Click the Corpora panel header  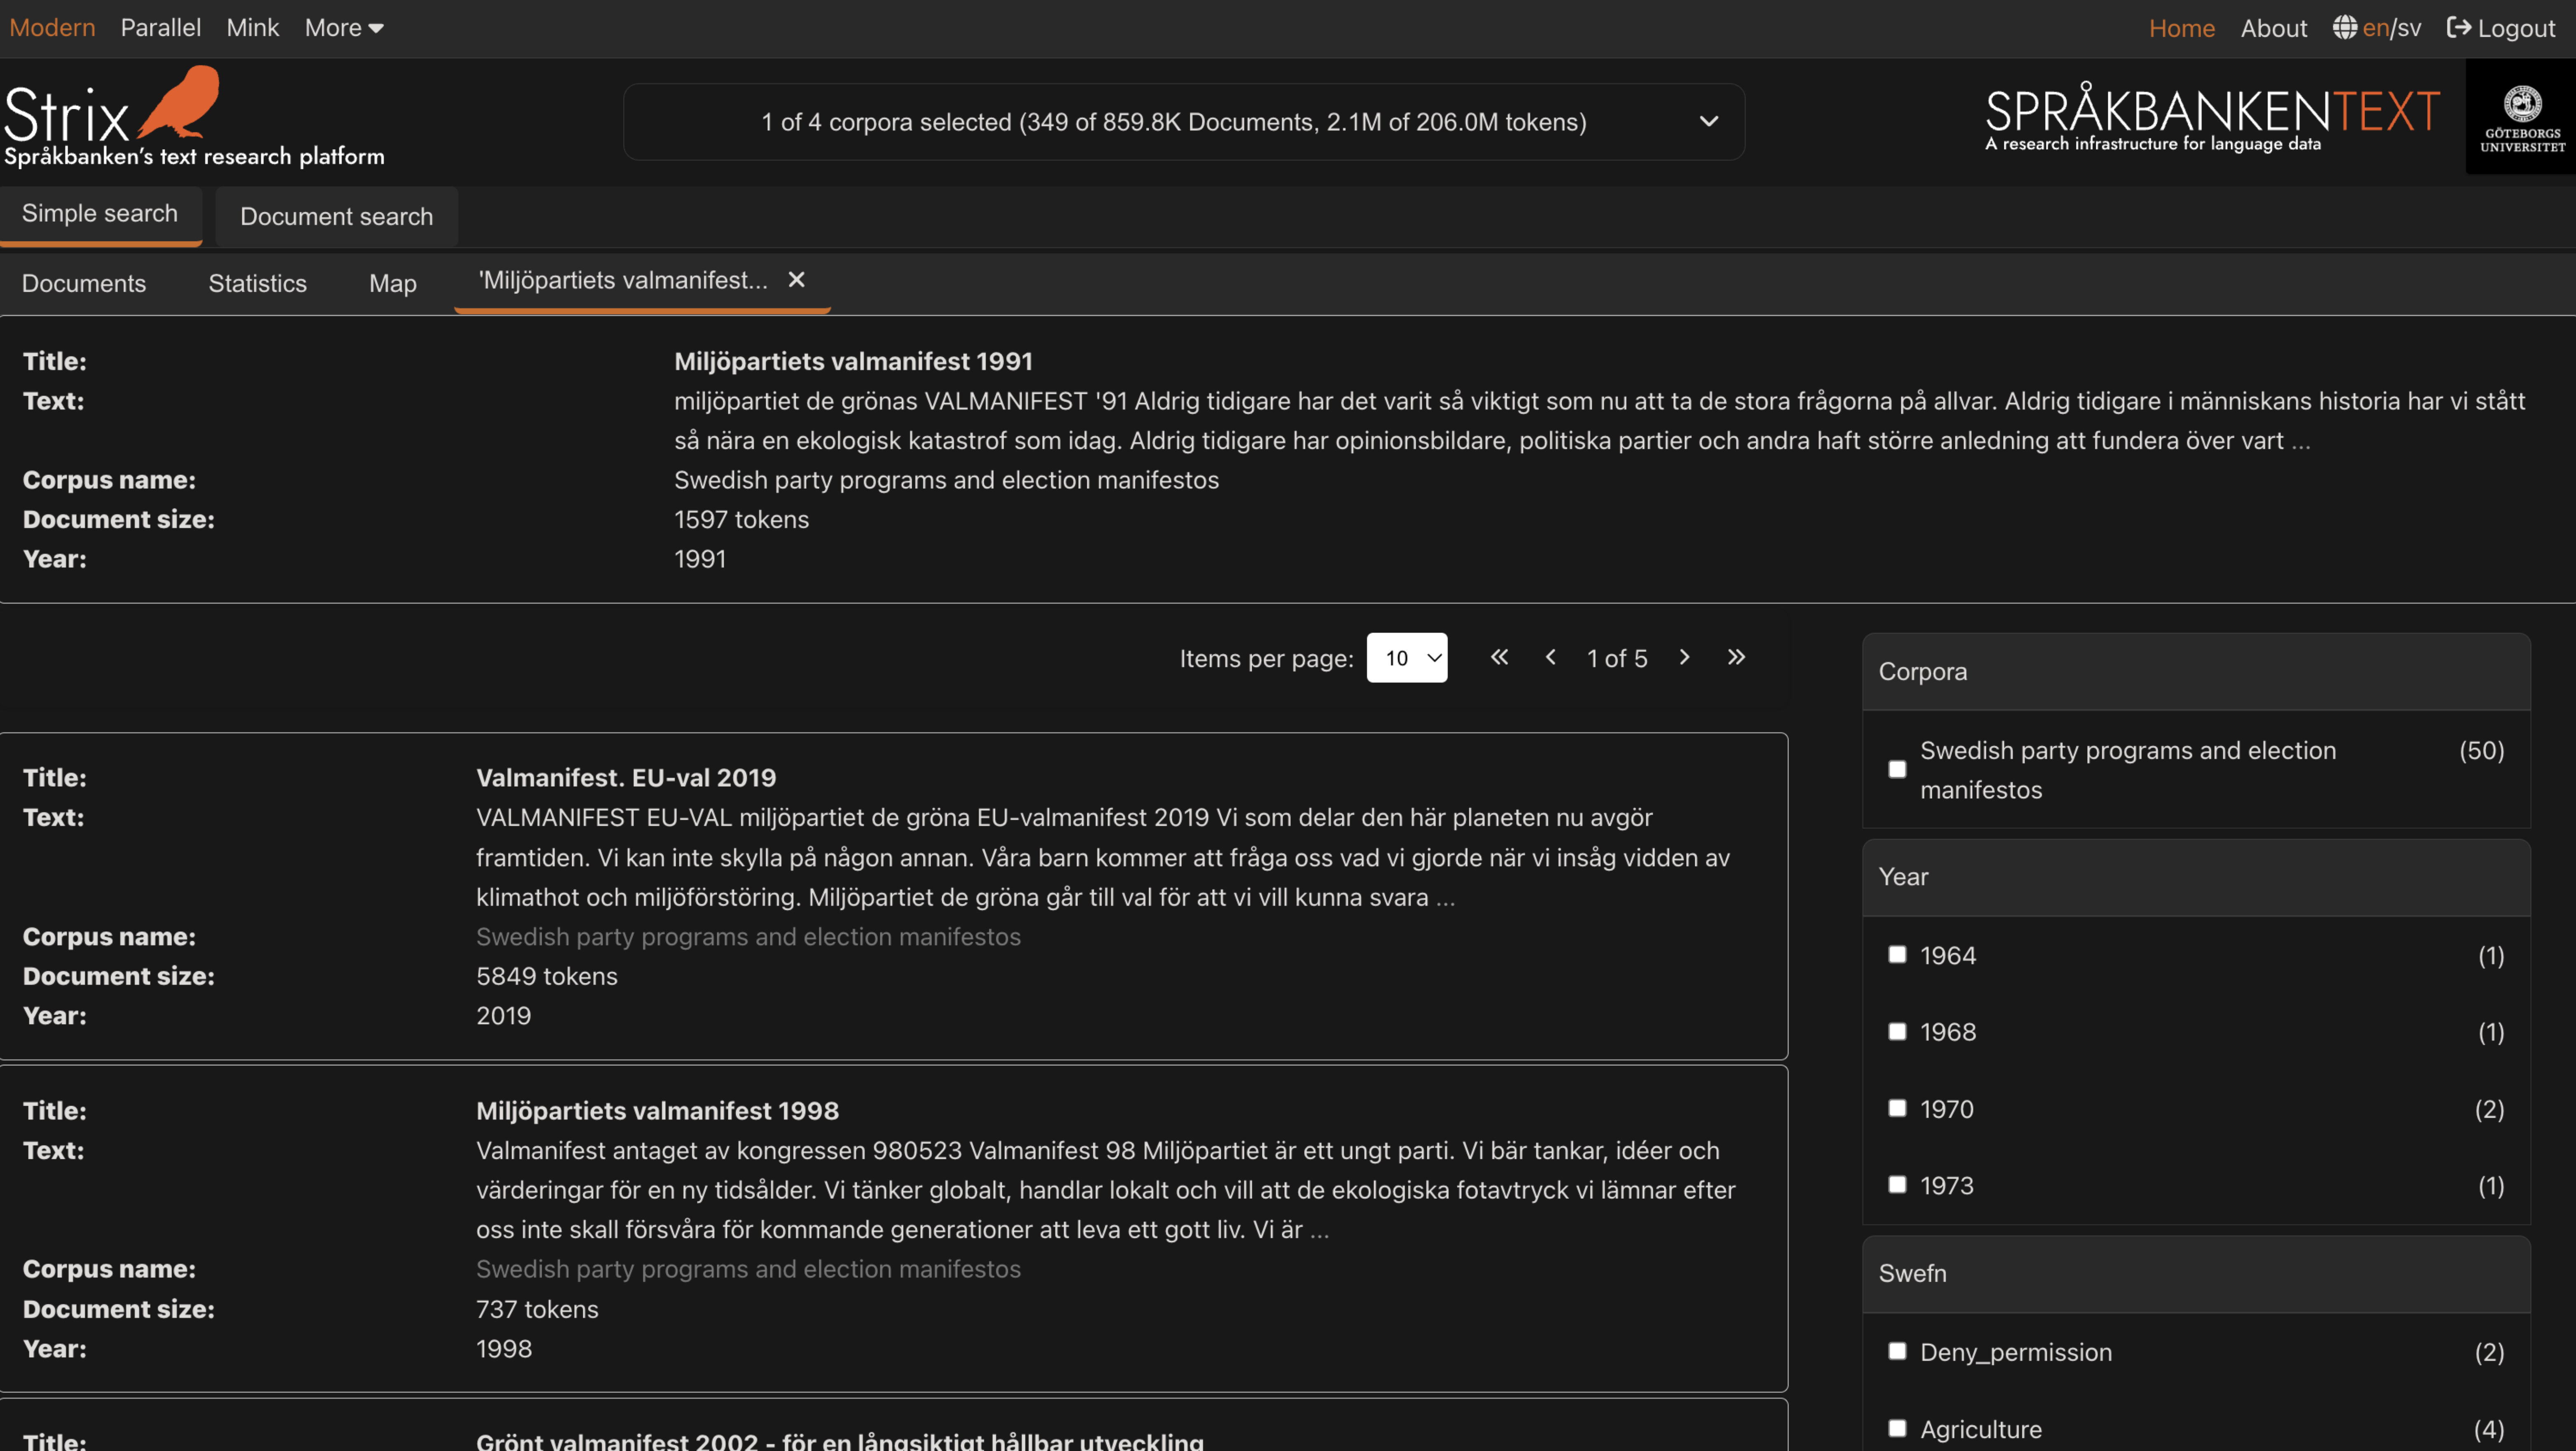click(2196, 672)
